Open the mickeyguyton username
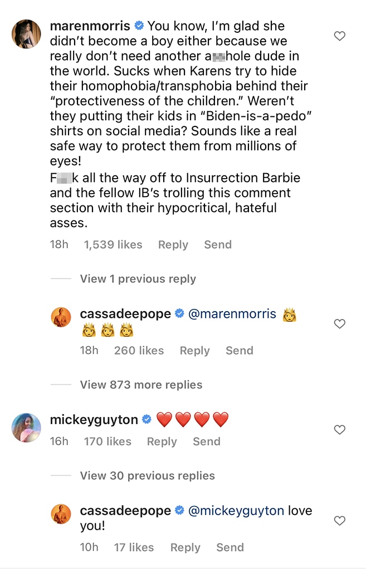 [94, 420]
